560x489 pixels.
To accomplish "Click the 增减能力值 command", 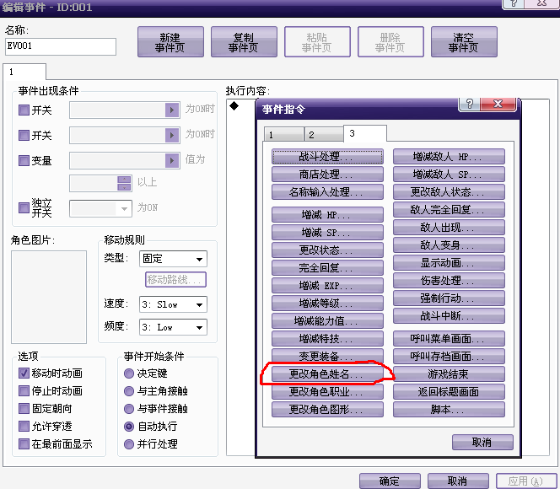I will tap(327, 321).
